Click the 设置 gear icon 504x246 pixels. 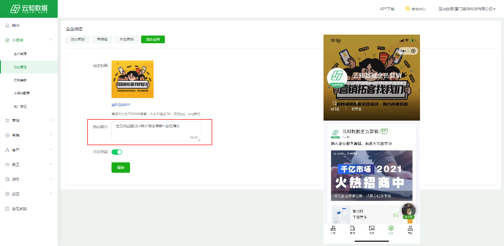click(7, 194)
